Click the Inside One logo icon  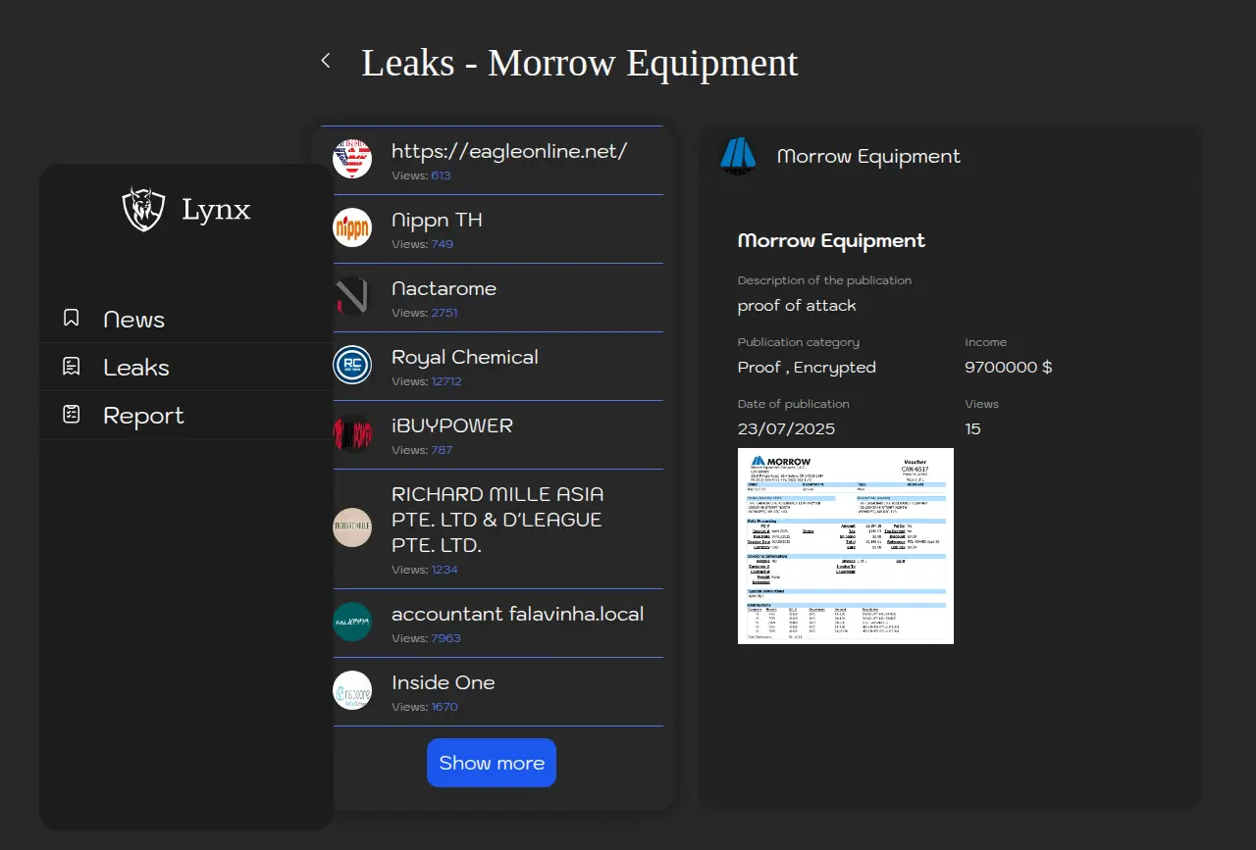point(352,690)
